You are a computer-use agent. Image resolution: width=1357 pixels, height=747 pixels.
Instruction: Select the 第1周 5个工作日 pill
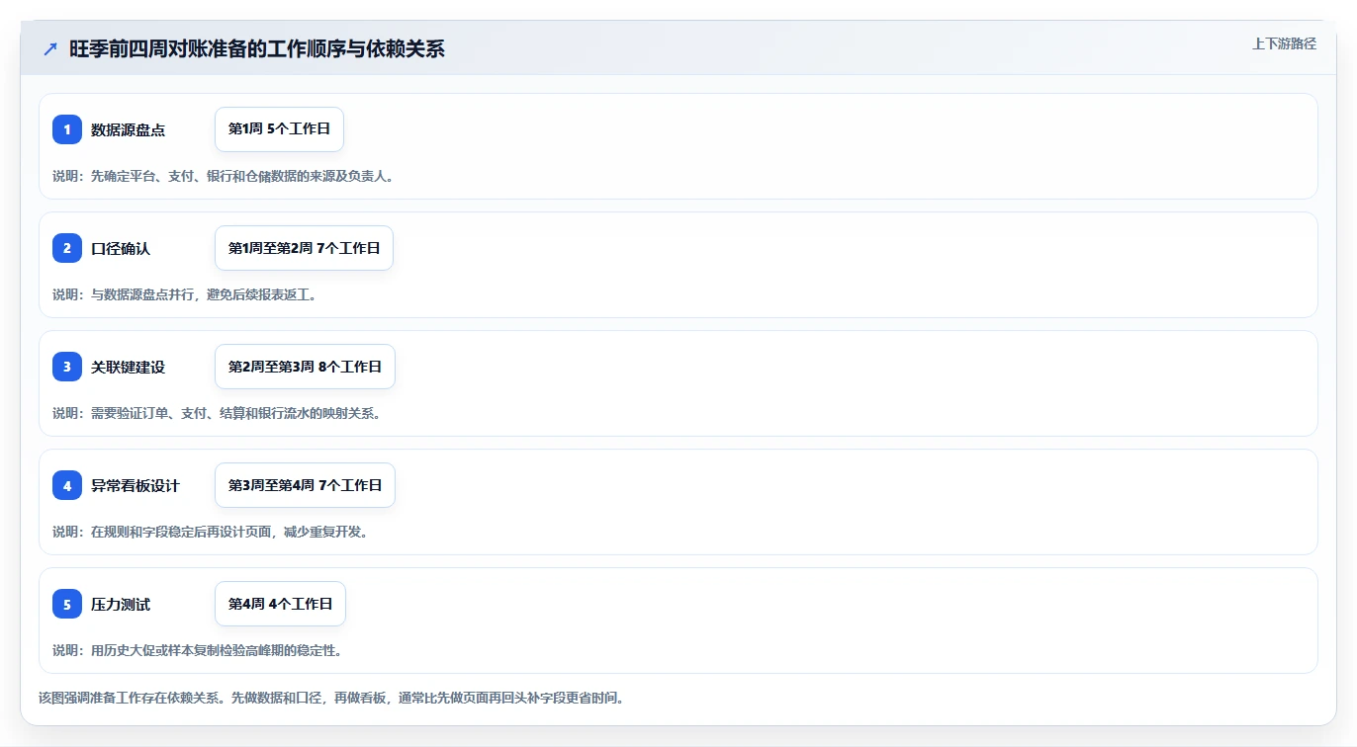point(279,129)
